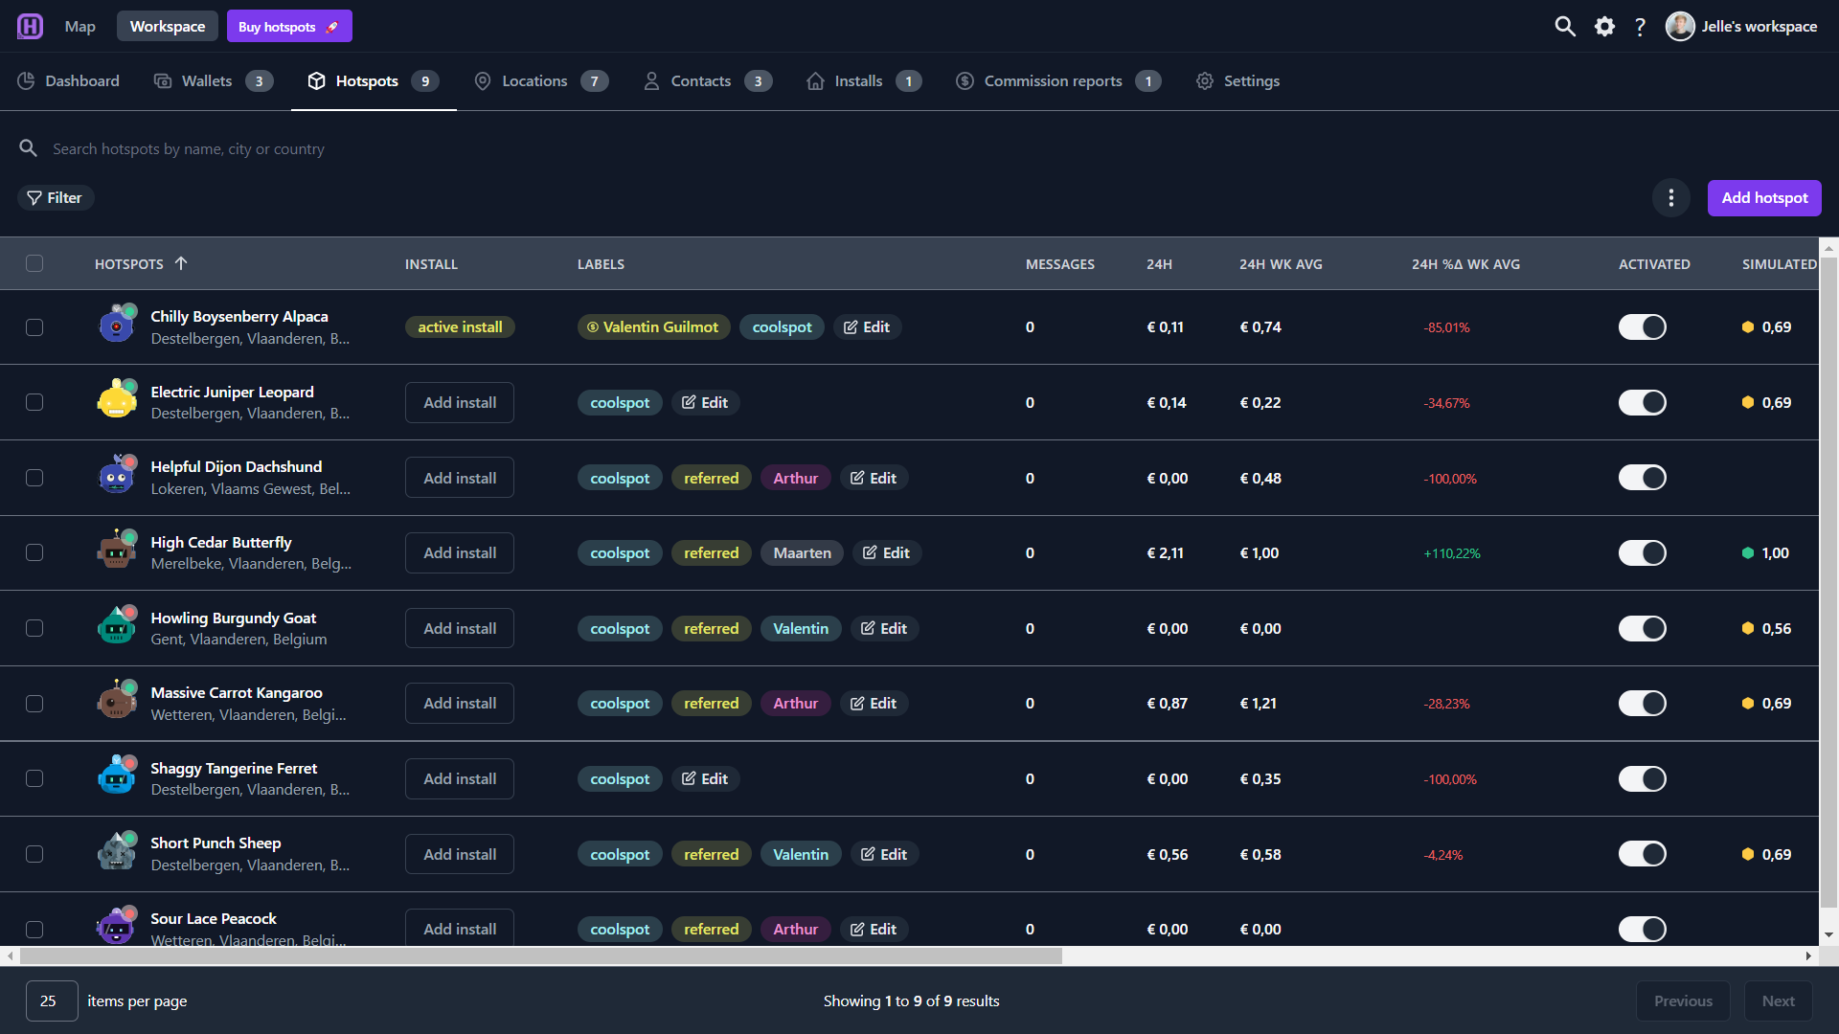
Task: Open the Map view link
Action: pyautogui.click(x=80, y=26)
